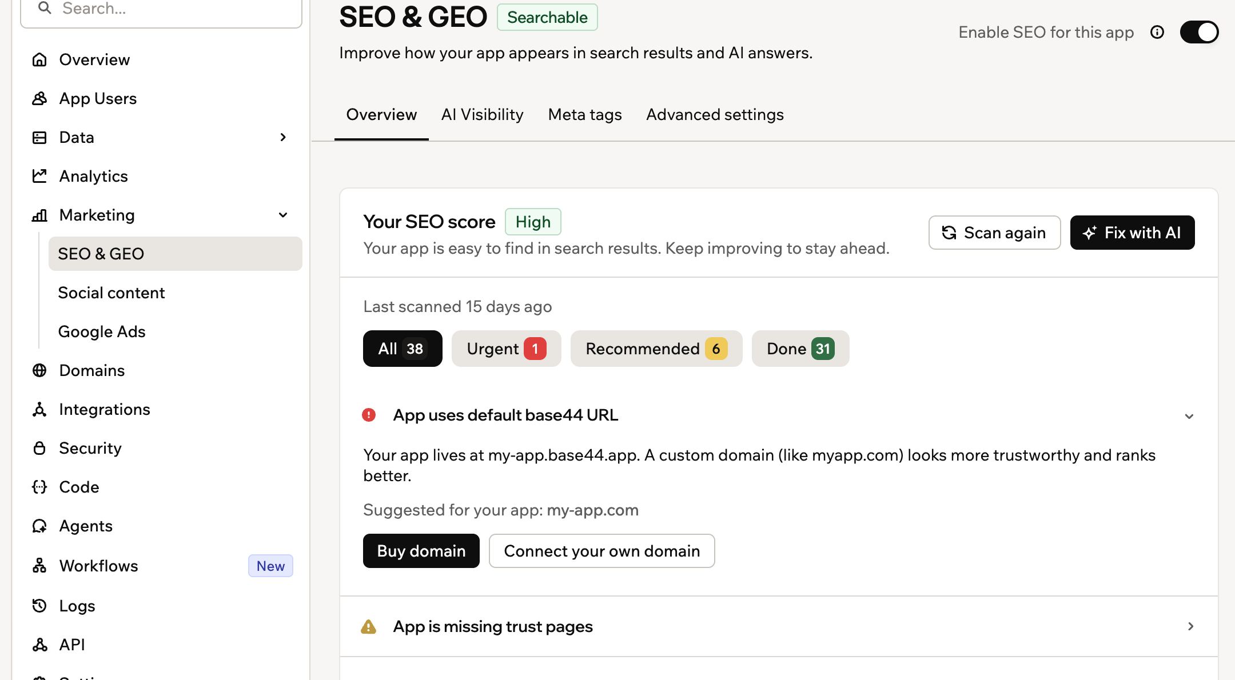Click the yellow warning triangle icon
The image size is (1235, 680).
369,627
